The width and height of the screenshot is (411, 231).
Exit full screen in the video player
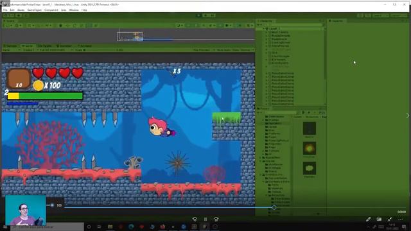pyautogui.click(x=390, y=219)
